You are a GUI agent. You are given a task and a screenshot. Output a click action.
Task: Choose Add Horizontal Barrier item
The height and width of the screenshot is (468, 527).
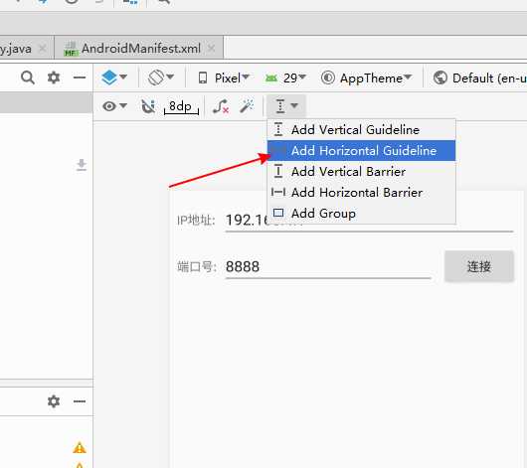[x=361, y=192]
